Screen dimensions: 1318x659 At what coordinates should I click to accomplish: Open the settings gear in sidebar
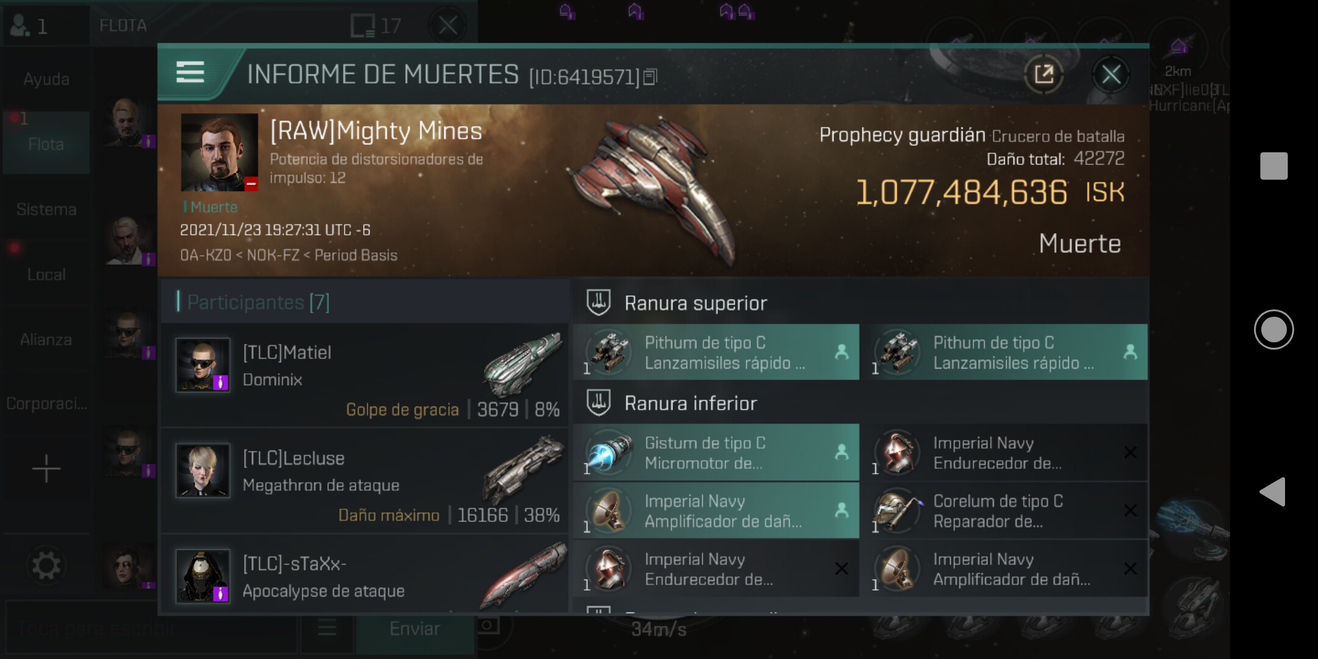coord(46,566)
